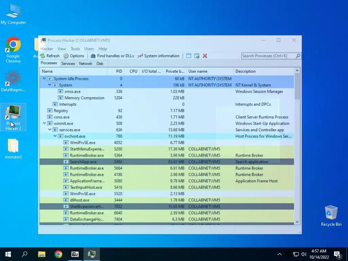
Task: Select the Registry process row
Action: click(x=167, y=110)
